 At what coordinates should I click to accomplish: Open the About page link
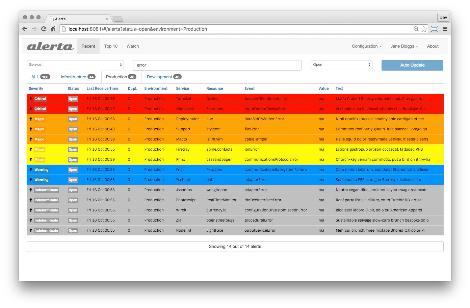pyautogui.click(x=433, y=46)
